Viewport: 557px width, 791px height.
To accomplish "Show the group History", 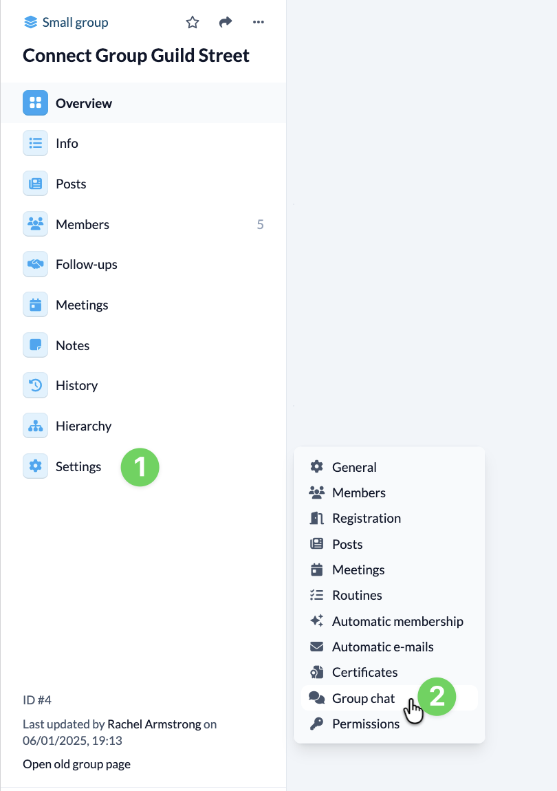I will pos(76,385).
